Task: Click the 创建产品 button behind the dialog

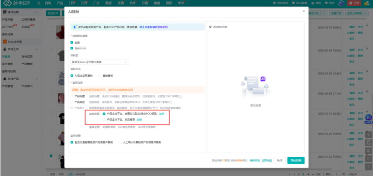Action: (x=336, y=13)
